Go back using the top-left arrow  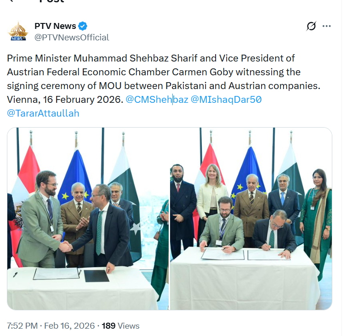click(x=13, y=1)
